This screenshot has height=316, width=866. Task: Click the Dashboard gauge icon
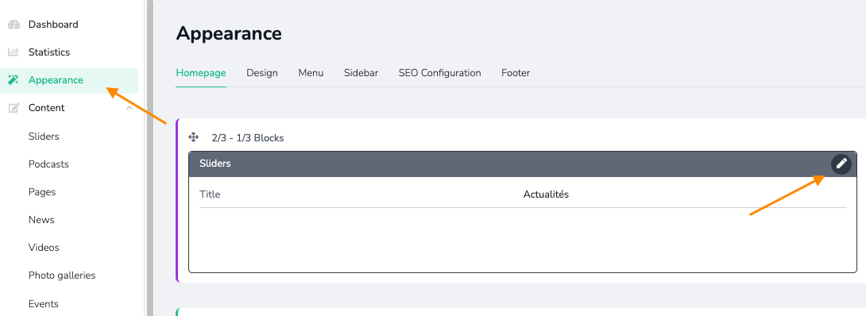pos(14,25)
